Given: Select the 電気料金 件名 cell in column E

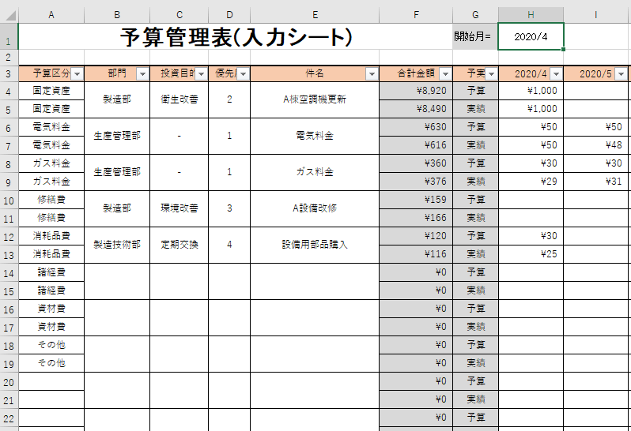Looking at the screenshot, I should coord(315,136).
